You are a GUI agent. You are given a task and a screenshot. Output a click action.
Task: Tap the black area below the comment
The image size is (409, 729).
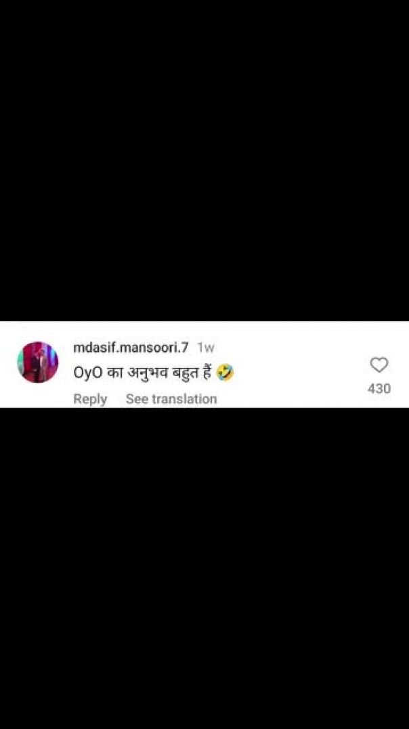click(204, 568)
